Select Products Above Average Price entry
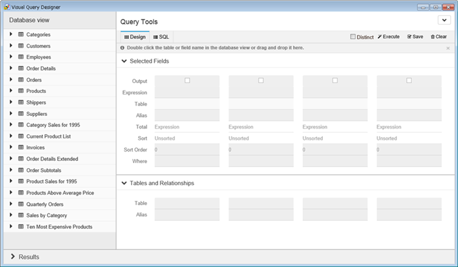Viewport: 458px width, 267px height. [x=60, y=193]
